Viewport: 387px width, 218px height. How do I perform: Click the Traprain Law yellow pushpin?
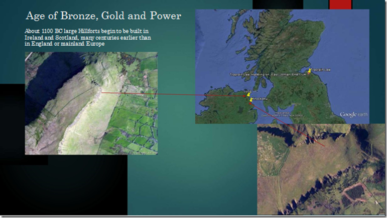click(x=310, y=71)
